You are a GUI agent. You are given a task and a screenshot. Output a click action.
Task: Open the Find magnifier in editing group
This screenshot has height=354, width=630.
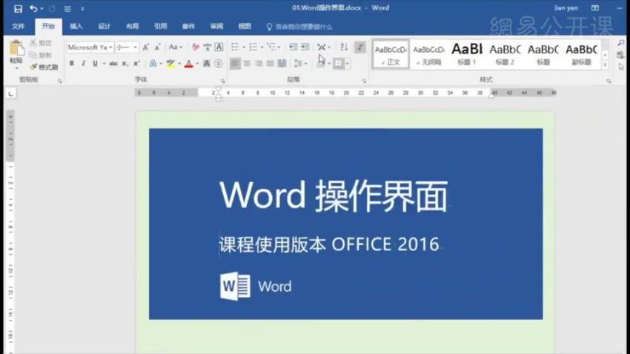621,43
